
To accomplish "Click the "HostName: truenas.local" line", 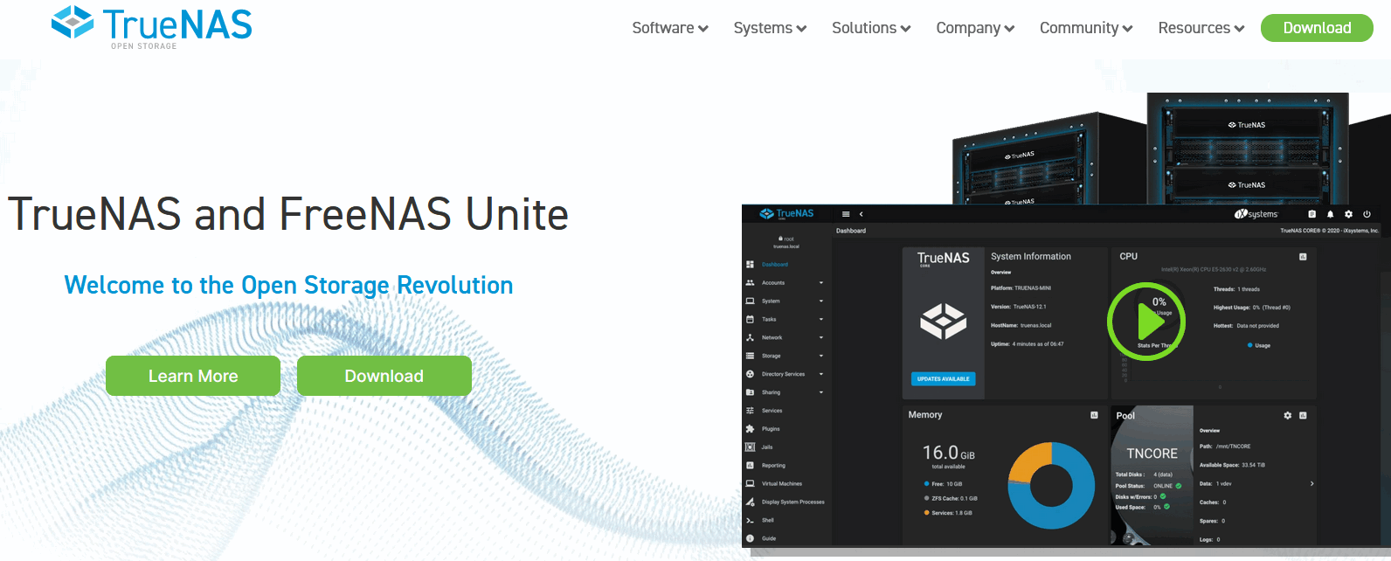I will (1021, 325).
